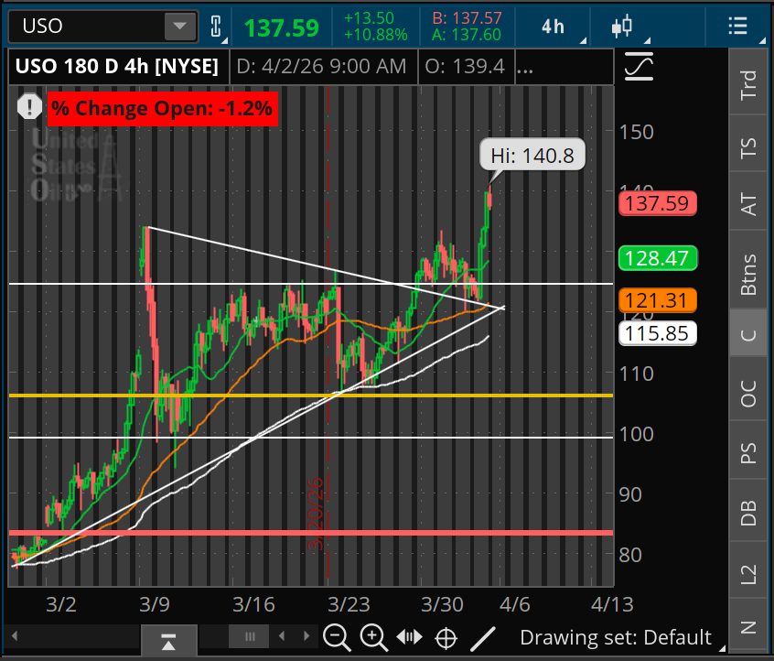
Task: Click the studies curve icon above price axis
Action: [639, 66]
